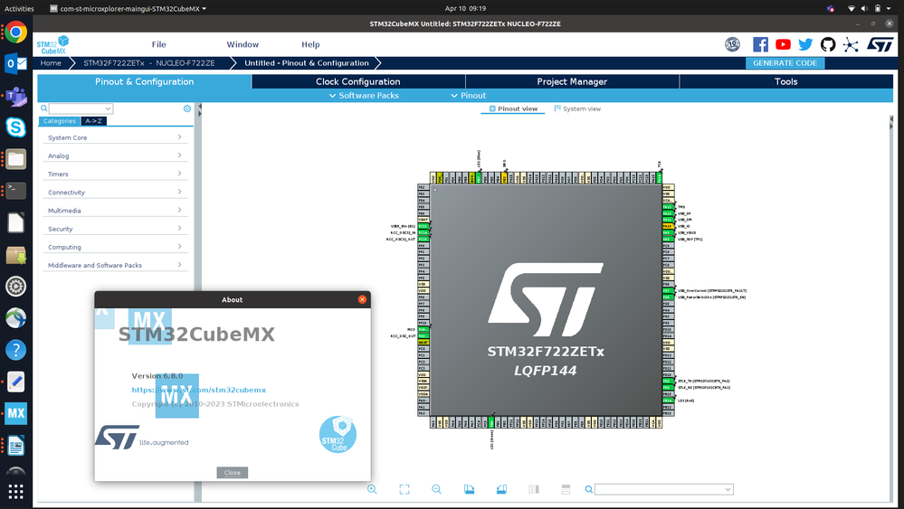Open the Twitter bird icon link

[805, 44]
